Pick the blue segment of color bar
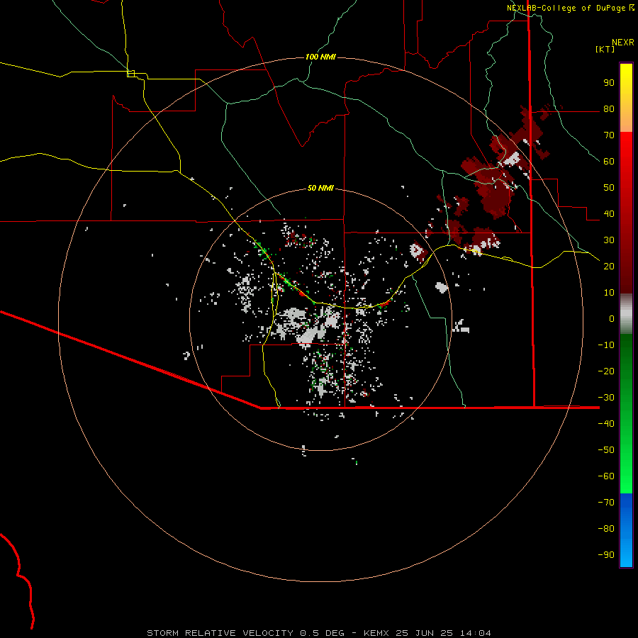 click(626, 530)
